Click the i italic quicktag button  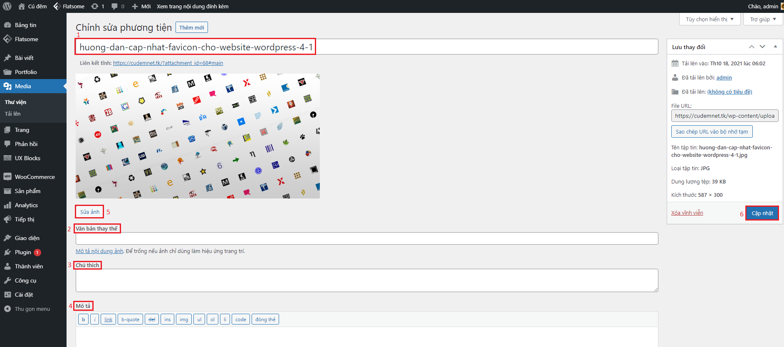pyautogui.click(x=95, y=320)
